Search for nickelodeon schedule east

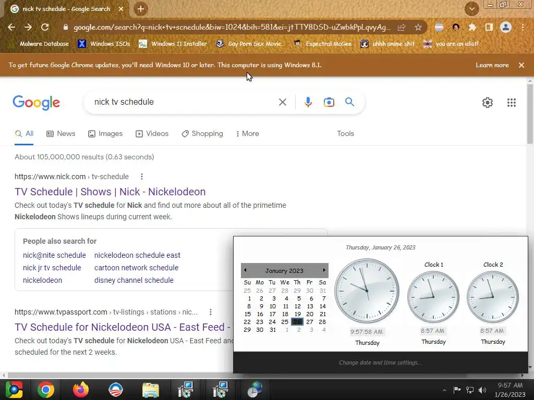[137, 255]
